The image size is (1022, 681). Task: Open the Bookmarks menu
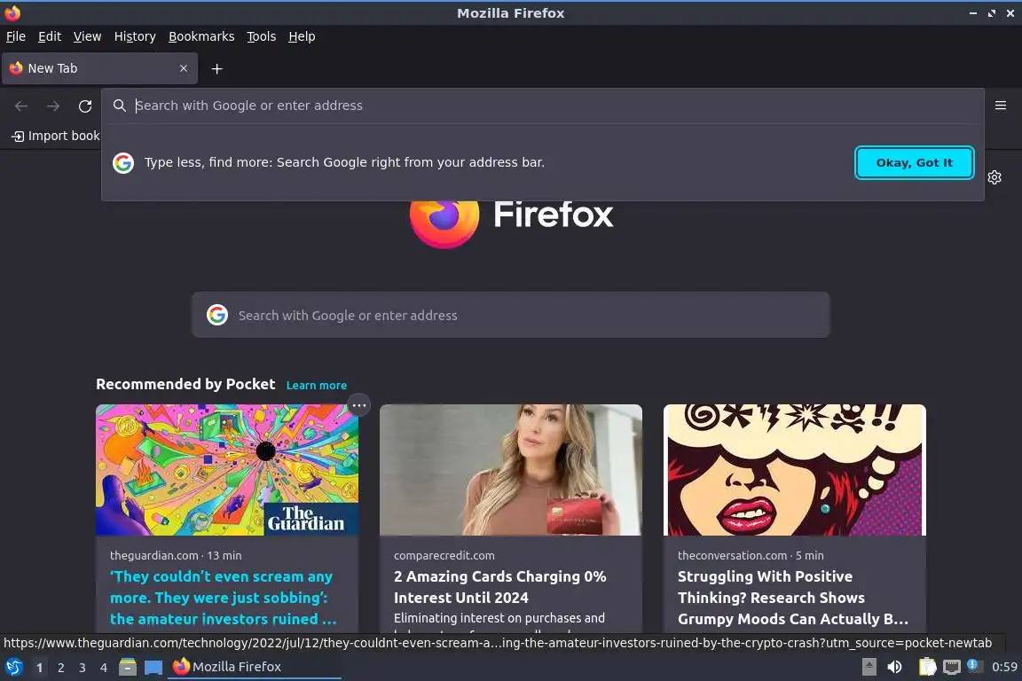coord(201,36)
